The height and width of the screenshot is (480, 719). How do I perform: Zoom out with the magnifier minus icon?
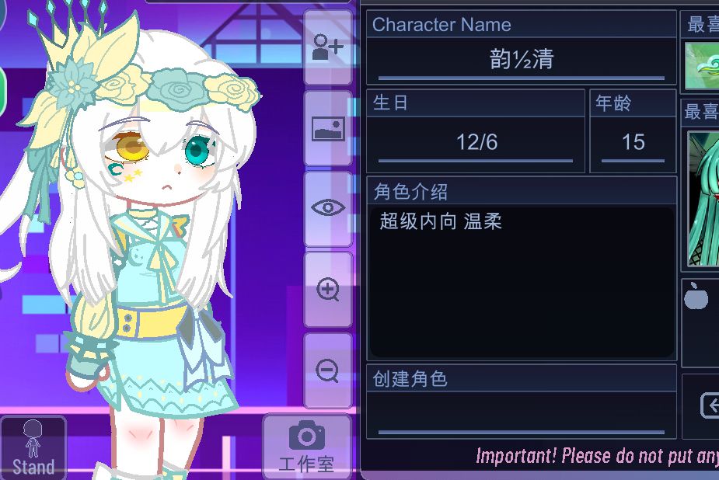coord(328,370)
